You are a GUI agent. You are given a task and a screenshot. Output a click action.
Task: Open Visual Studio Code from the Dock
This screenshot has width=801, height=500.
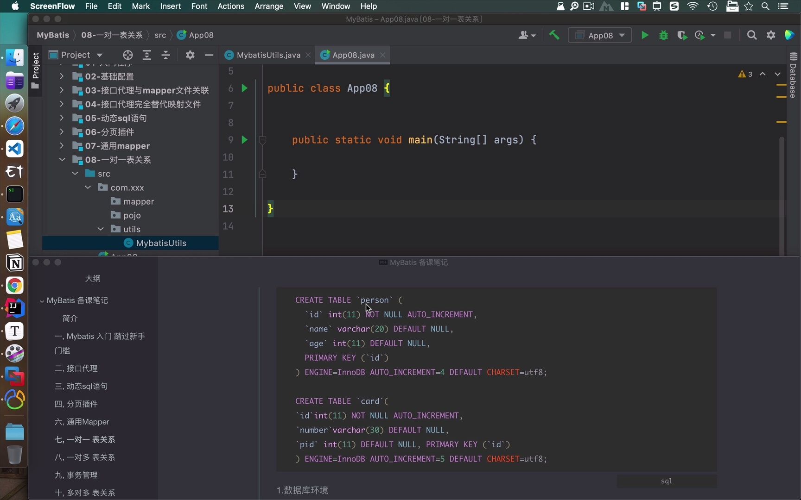pos(14,149)
